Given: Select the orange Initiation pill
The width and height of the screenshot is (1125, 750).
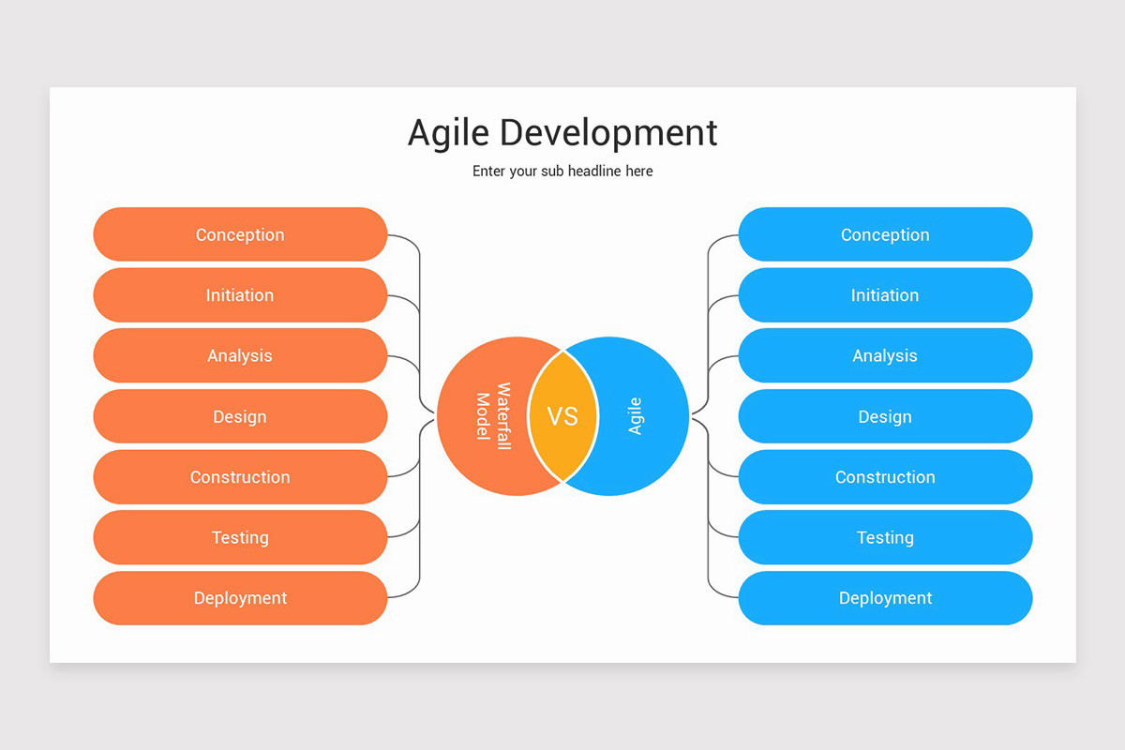Looking at the screenshot, I should click(240, 295).
